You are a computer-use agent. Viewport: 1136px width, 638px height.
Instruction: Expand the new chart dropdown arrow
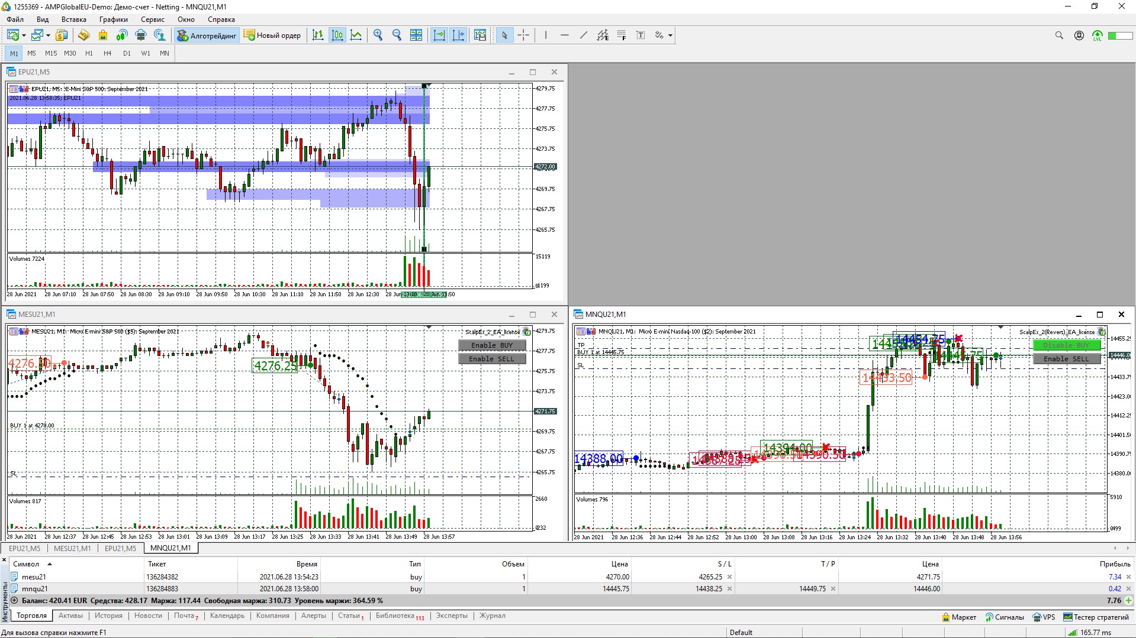point(24,35)
